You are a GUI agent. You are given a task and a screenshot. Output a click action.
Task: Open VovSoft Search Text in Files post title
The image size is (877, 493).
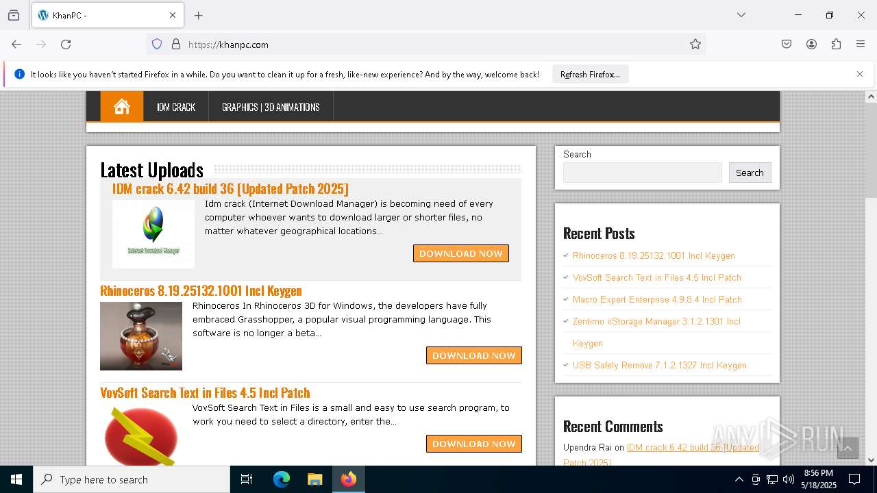pyautogui.click(x=205, y=392)
